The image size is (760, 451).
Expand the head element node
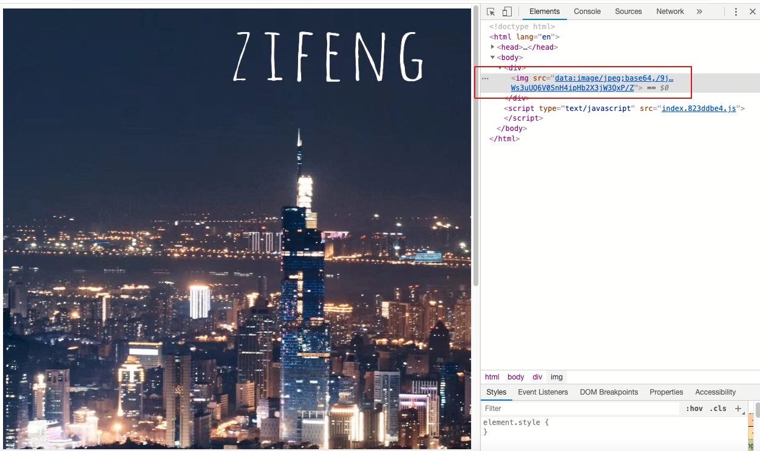coord(493,47)
